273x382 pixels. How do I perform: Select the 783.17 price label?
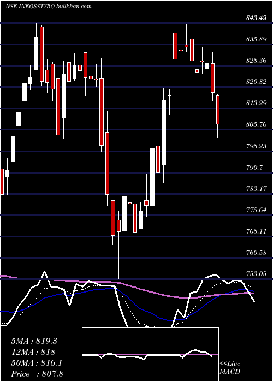tap(255, 189)
